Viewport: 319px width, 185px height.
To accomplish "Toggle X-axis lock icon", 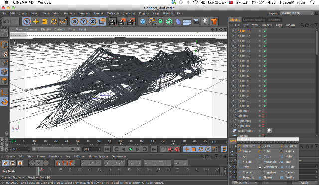I will (75, 21).
